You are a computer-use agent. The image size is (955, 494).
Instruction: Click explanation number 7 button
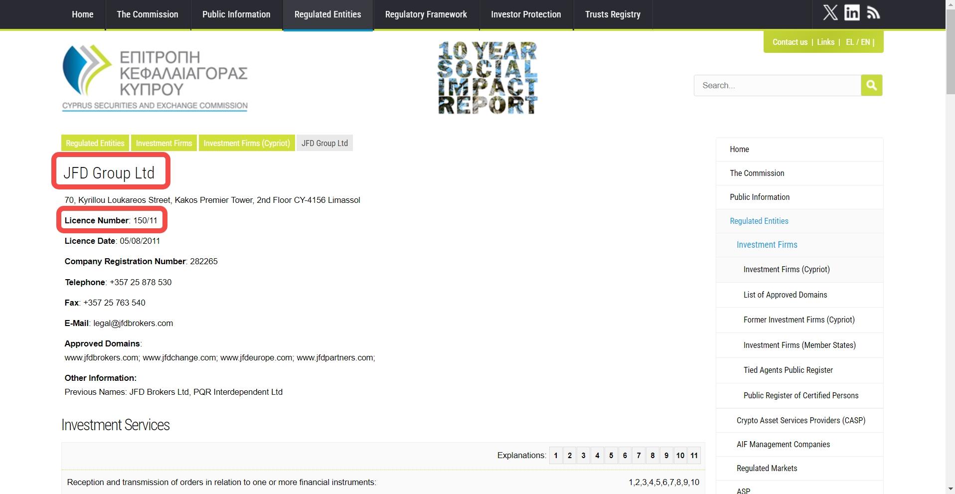pyautogui.click(x=638, y=455)
